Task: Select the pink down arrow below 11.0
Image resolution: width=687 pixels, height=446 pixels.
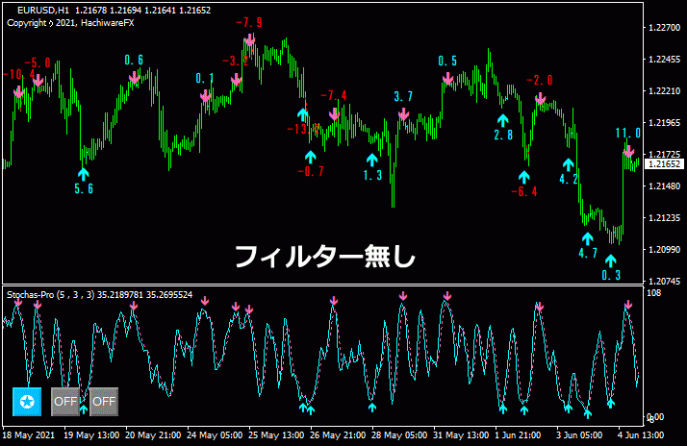Action: (x=628, y=151)
